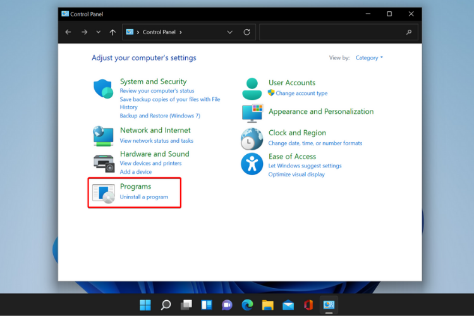Viewport: 474px width, 316px height.
Task: Click the Hardware and Sound printer icon
Action: (x=104, y=162)
